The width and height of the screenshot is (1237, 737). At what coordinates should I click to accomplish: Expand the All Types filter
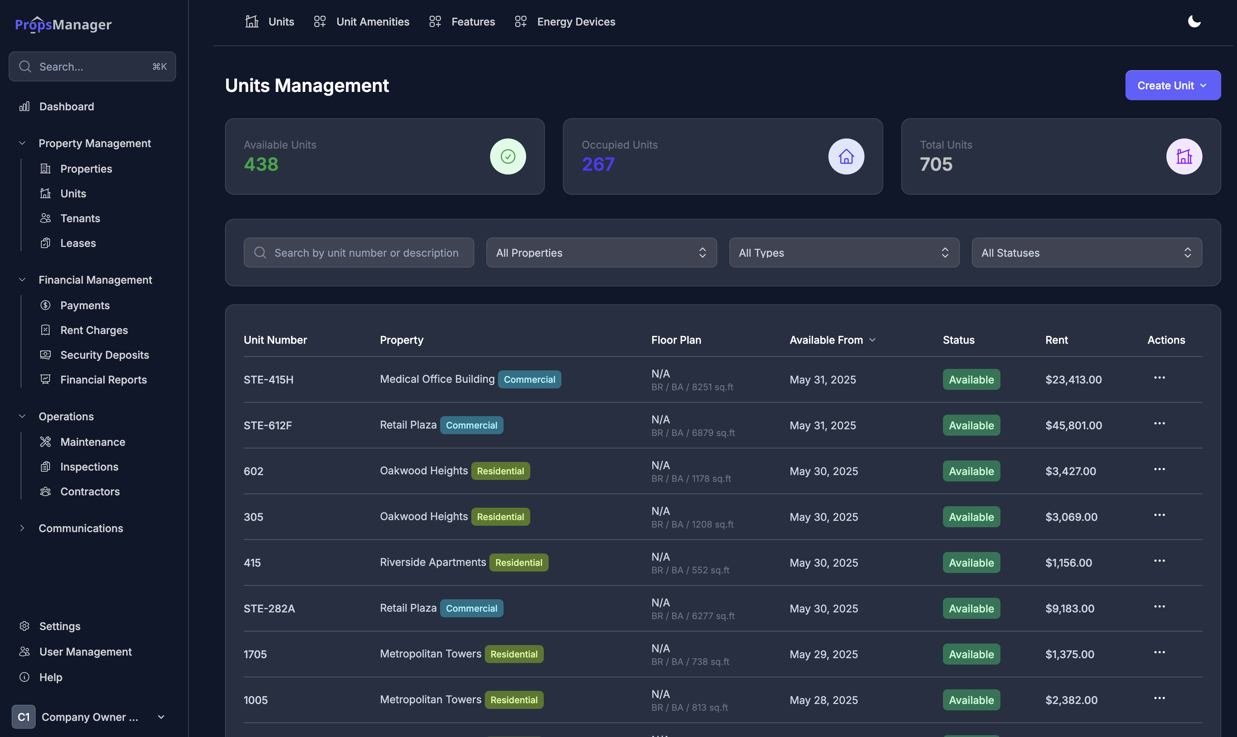click(x=843, y=252)
